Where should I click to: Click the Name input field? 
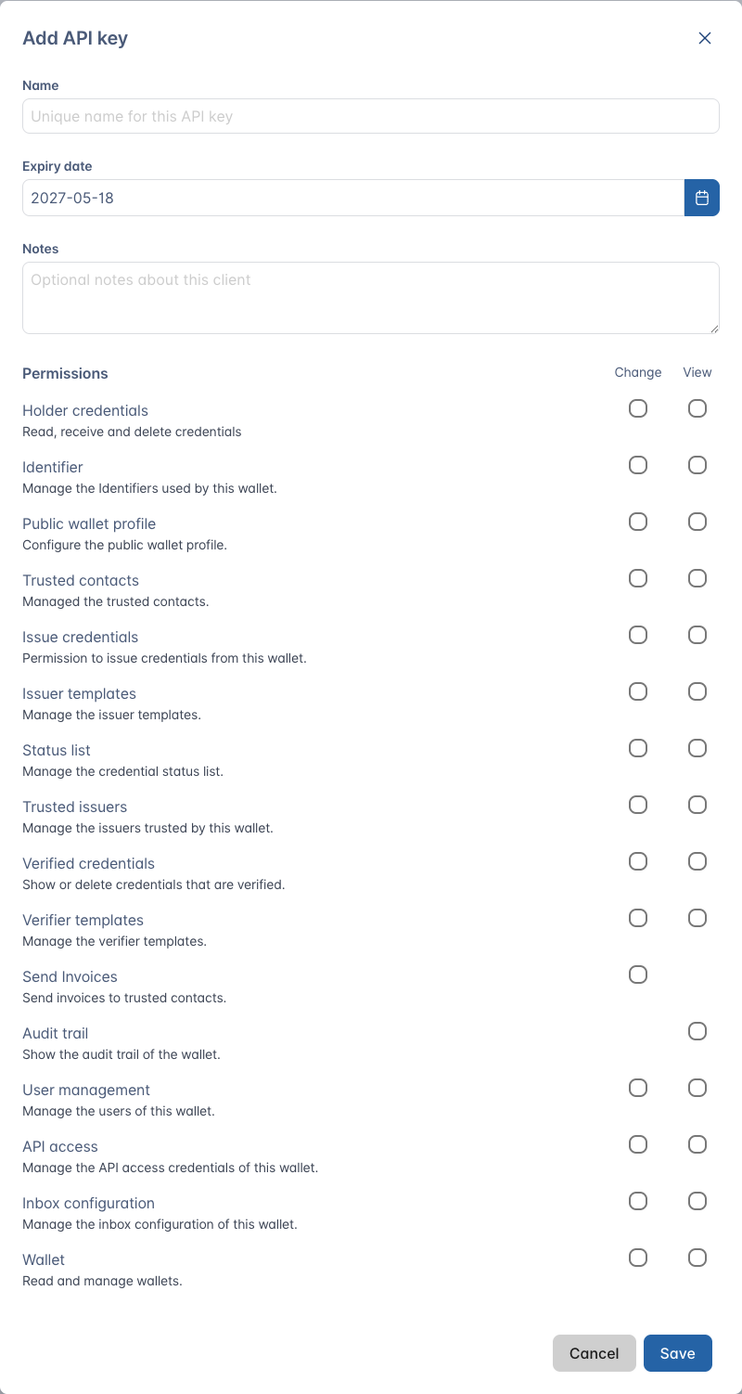click(371, 116)
